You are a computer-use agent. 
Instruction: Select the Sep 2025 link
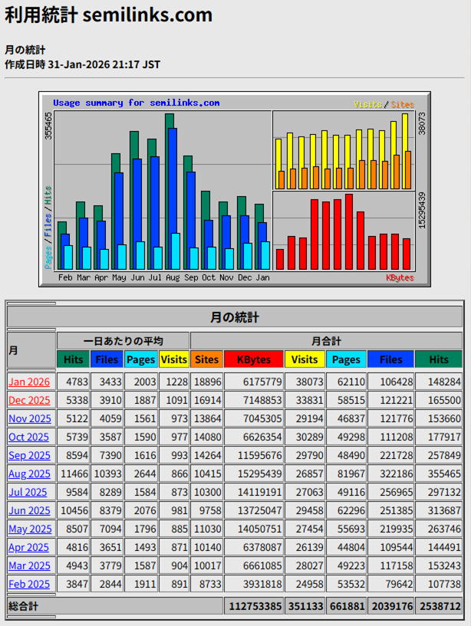pos(29,455)
